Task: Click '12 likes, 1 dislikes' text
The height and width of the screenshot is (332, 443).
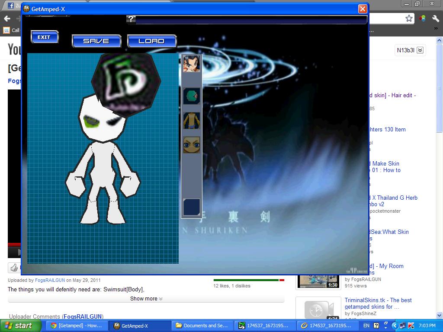Action: [232, 286]
